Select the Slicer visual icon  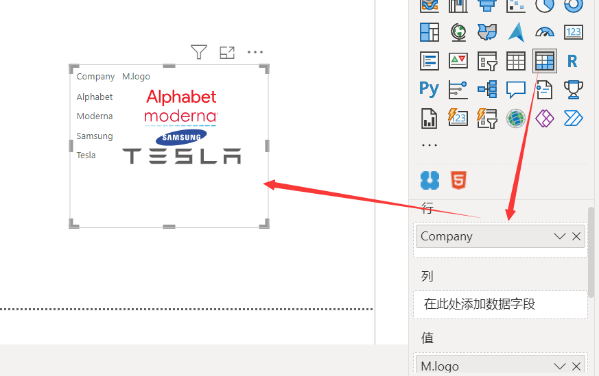487,61
